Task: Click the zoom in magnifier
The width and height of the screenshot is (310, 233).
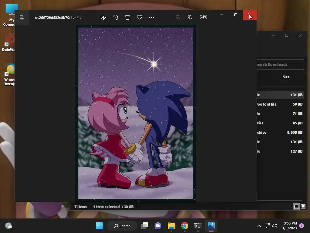Action: [190, 17]
